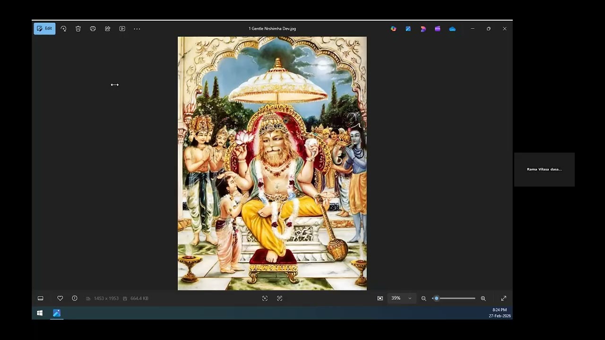Print the image via the printer icon
Viewport: 605px width, 340px height.
click(x=93, y=29)
